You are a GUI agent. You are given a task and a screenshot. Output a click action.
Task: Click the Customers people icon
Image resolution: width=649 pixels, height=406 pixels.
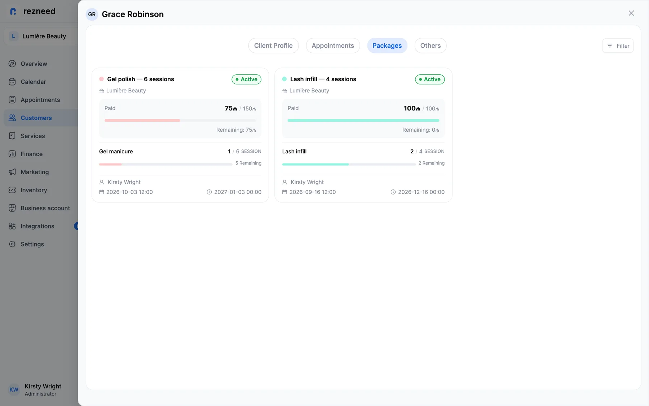[x=12, y=118]
